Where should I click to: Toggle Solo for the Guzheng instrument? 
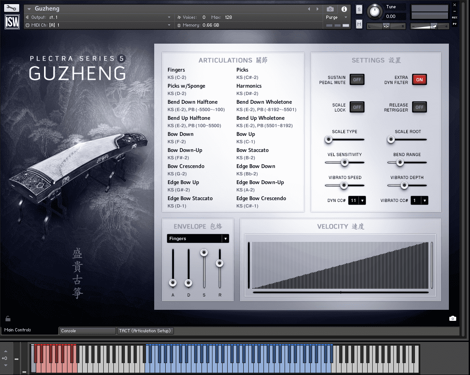tap(359, 9)
